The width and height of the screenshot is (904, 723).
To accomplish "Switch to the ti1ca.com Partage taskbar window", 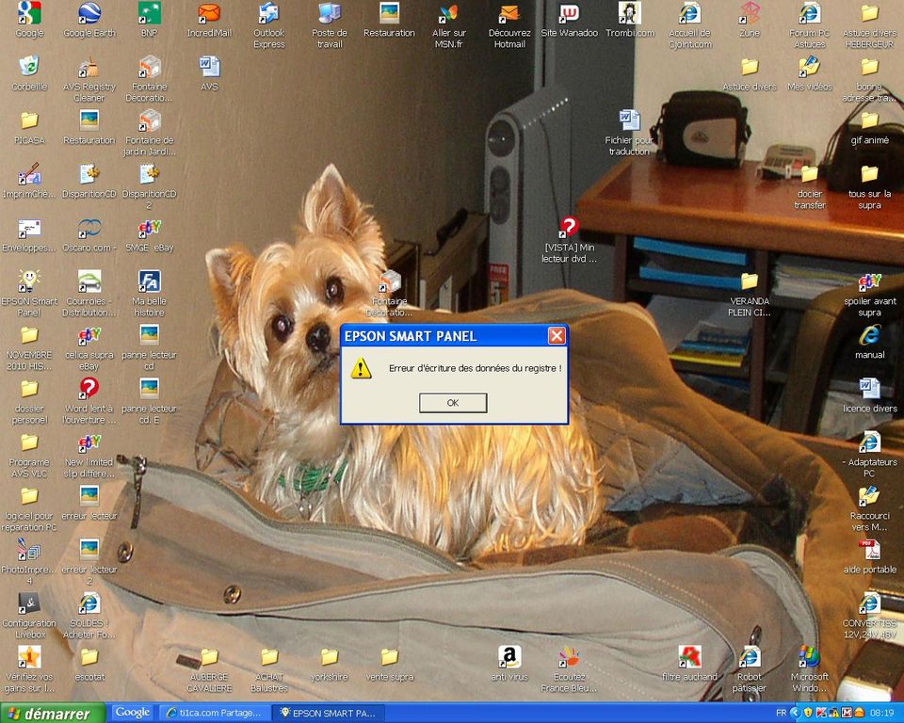I will point(213,714).
